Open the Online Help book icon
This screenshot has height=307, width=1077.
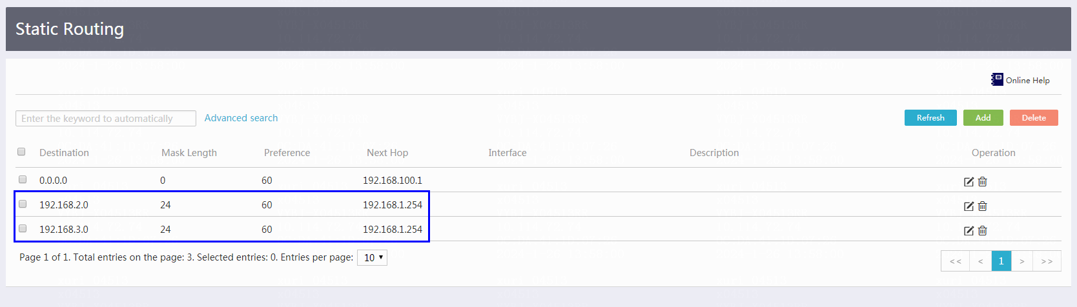998,79
